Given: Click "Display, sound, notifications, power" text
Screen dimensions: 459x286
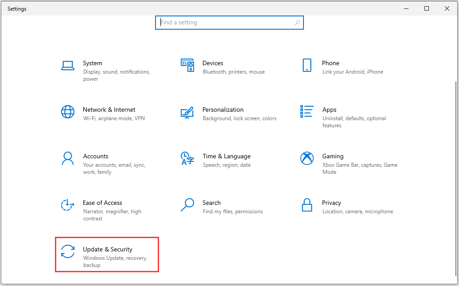Looking at the screenshot, I should pyautogui.click(x=117, y=75).
